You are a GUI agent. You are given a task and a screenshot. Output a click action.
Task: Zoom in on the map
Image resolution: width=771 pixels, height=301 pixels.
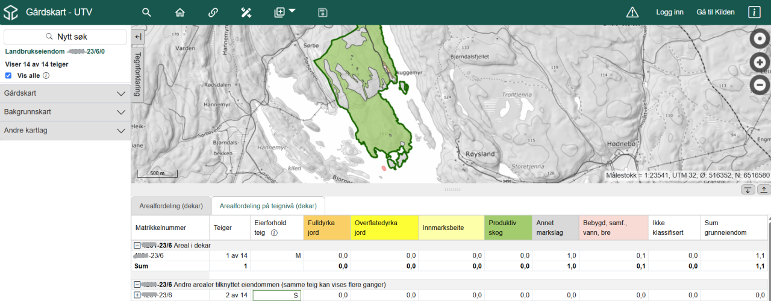click(x=760, y=62)
